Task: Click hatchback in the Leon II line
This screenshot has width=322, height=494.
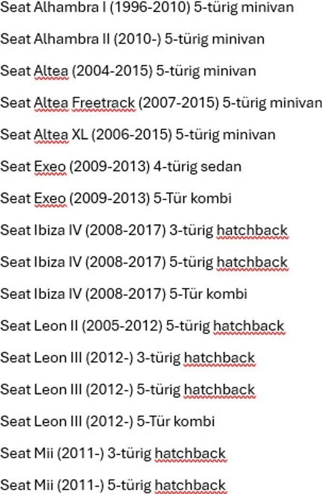Action: [x=249, y=326]
